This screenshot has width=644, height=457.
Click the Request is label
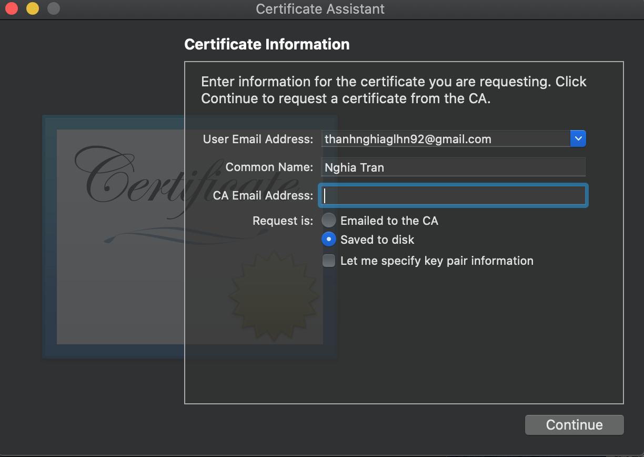point(283,221)
